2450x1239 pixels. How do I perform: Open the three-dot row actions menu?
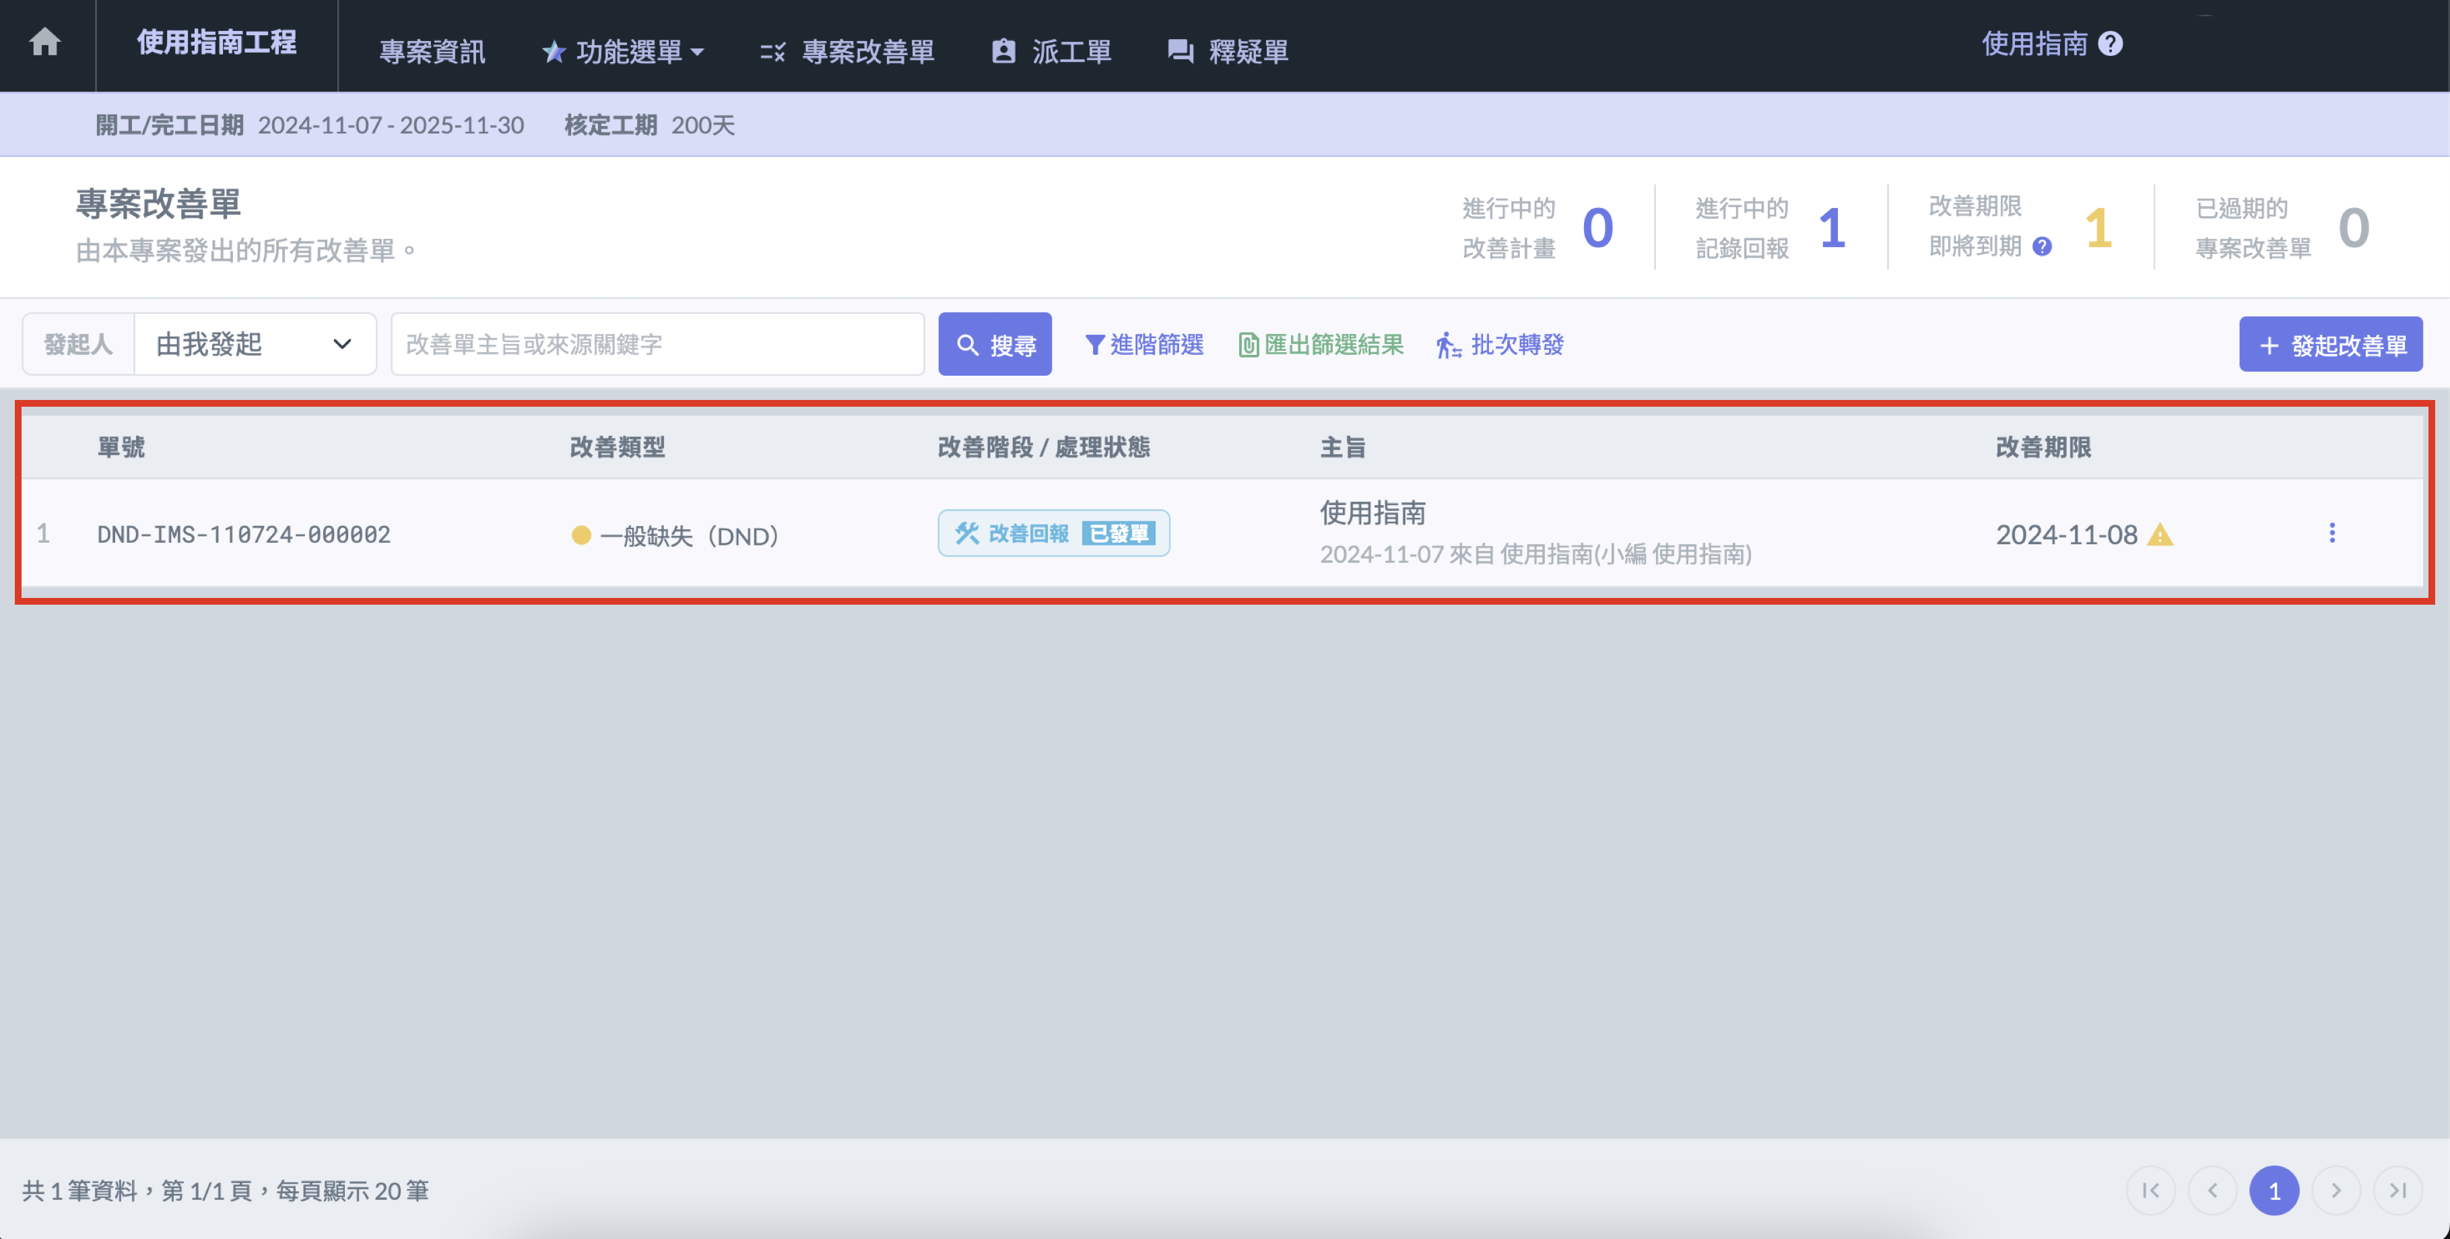click(2331, 533)
